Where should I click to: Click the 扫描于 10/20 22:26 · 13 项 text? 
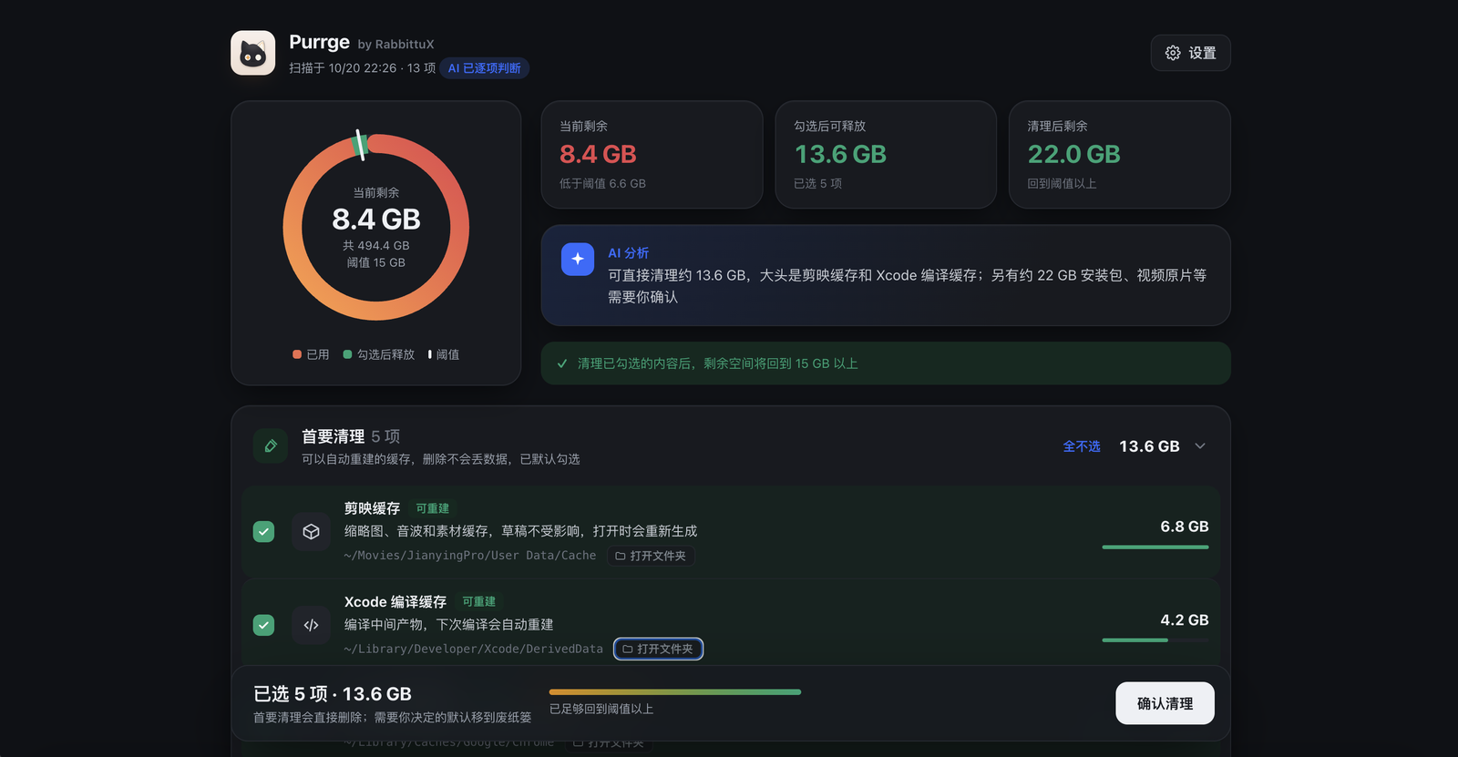tap(362, 68)
